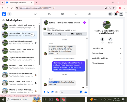Bookmark this page with the star icon
127x102 pixels.
click(114, 8)
